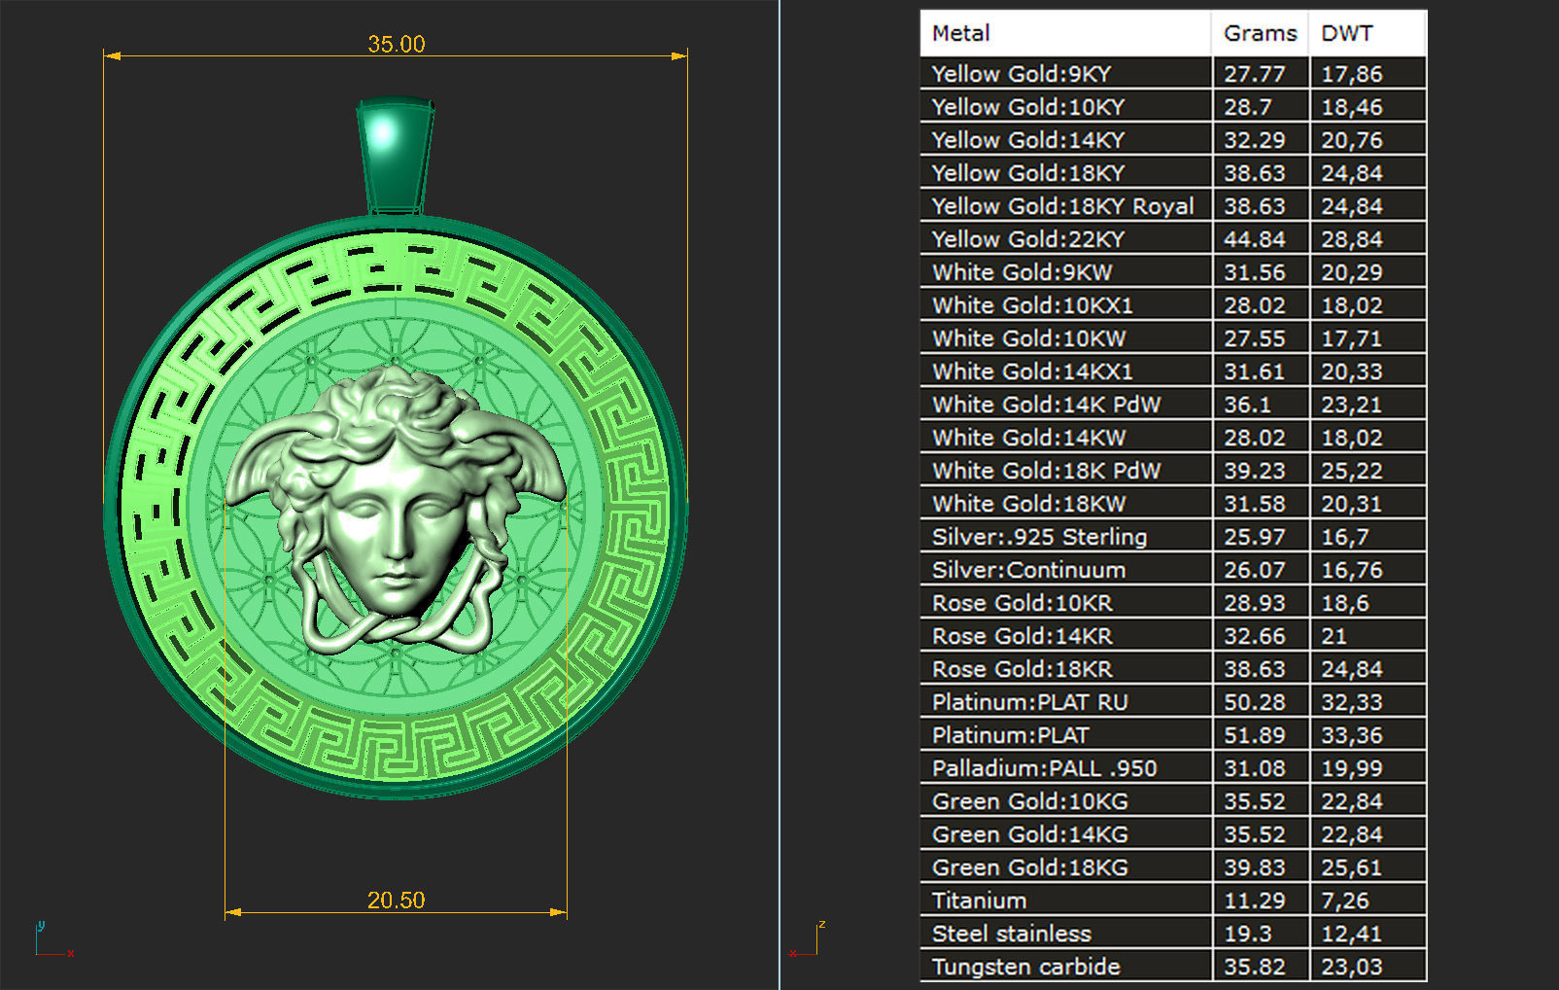Click the 44.84 grams value
1559x990 pixels.
1255,239
